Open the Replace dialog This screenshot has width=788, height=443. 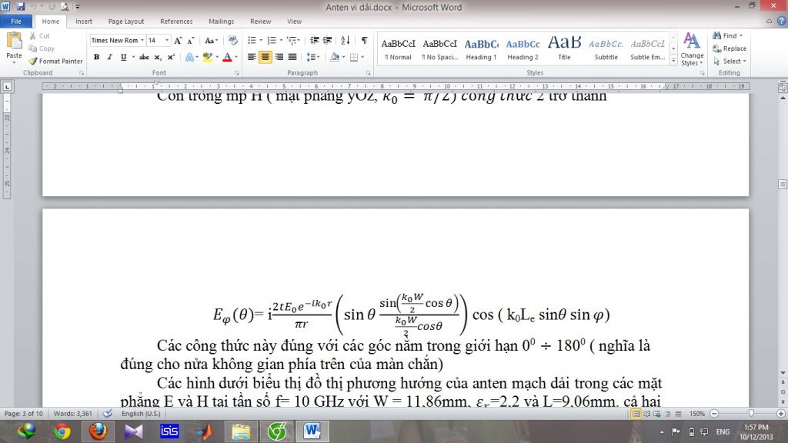tap(730, 48)
